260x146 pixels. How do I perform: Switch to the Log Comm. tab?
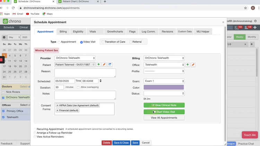pos(149,31)
